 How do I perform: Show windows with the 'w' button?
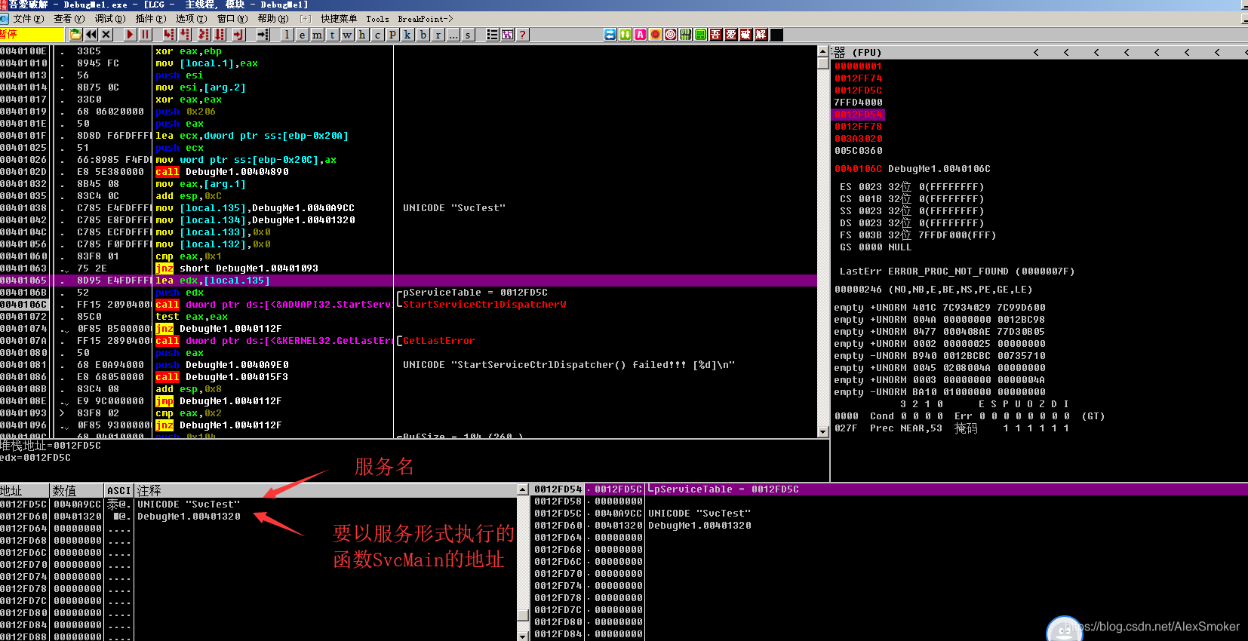[348, 34]
